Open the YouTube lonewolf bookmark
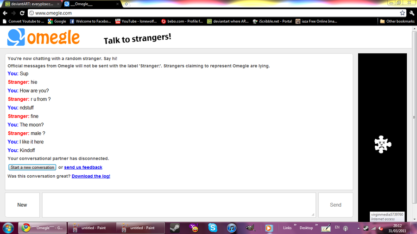 (136, 21)
